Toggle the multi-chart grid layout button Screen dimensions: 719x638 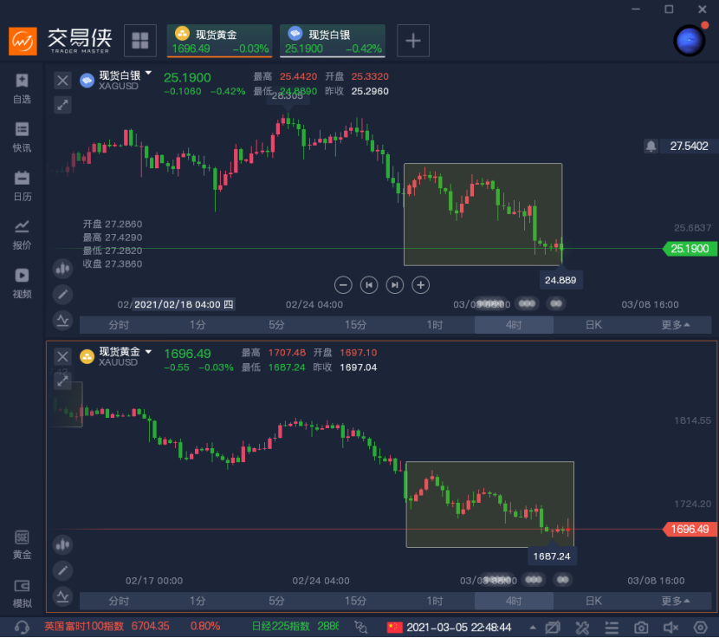(140, 40)
